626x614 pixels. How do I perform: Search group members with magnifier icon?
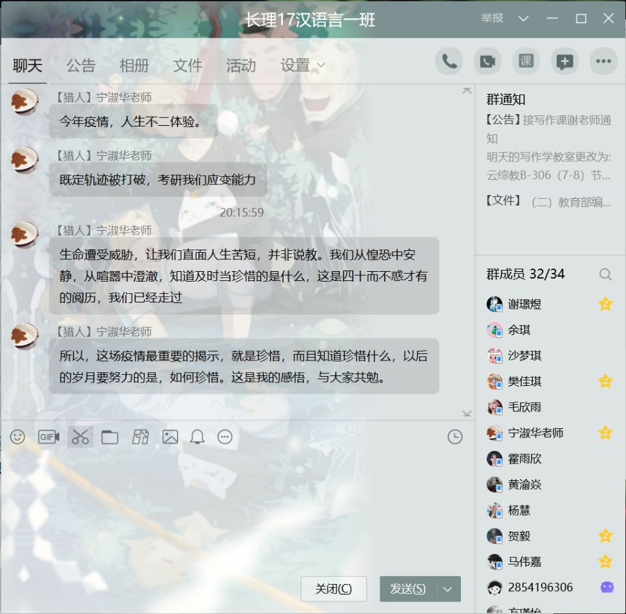pyautogui.click(x=605, y=274)
